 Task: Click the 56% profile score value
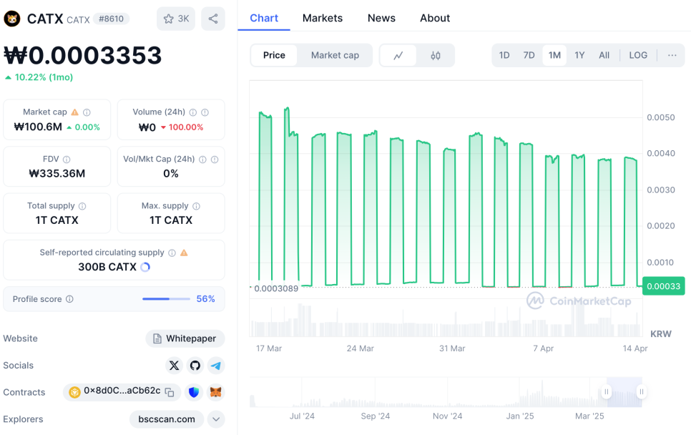[206, 299]
